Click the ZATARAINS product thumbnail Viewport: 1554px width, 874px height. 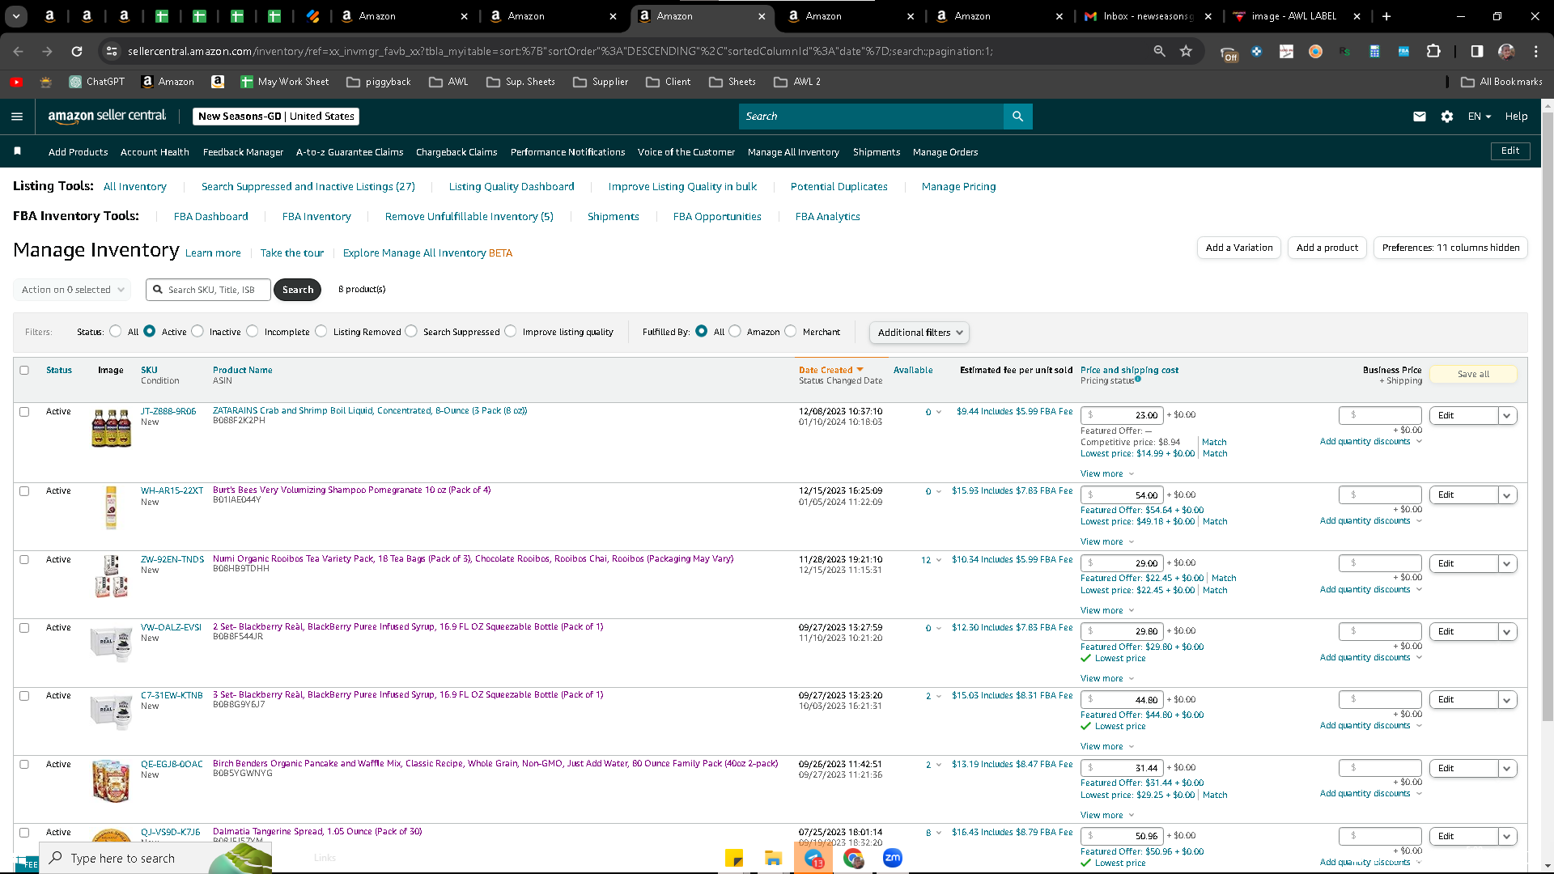tap(111, 428)
